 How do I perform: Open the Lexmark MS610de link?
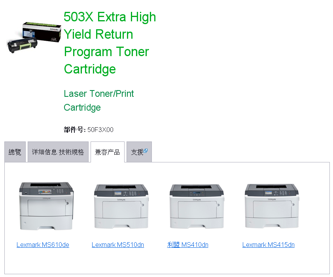pyautogui.click(x=43, y=245)
